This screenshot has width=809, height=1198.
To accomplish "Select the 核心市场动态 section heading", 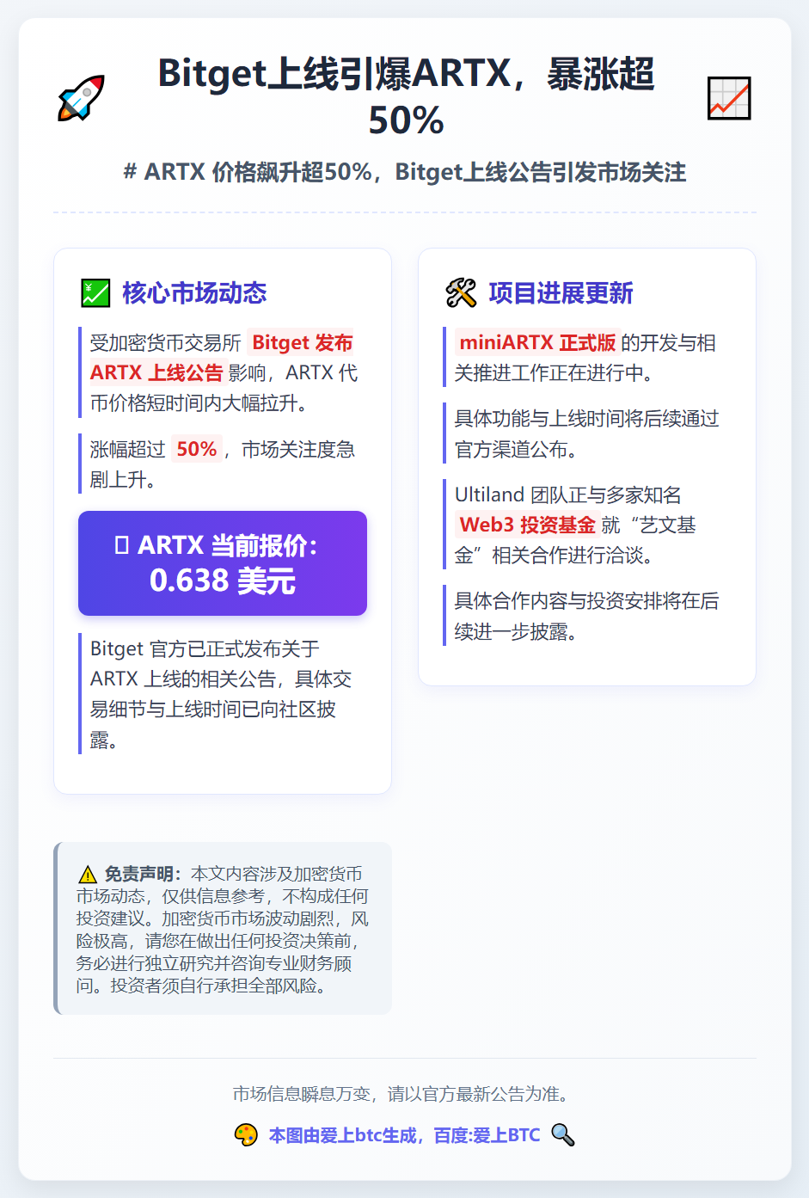I will [x=194, y=293].
